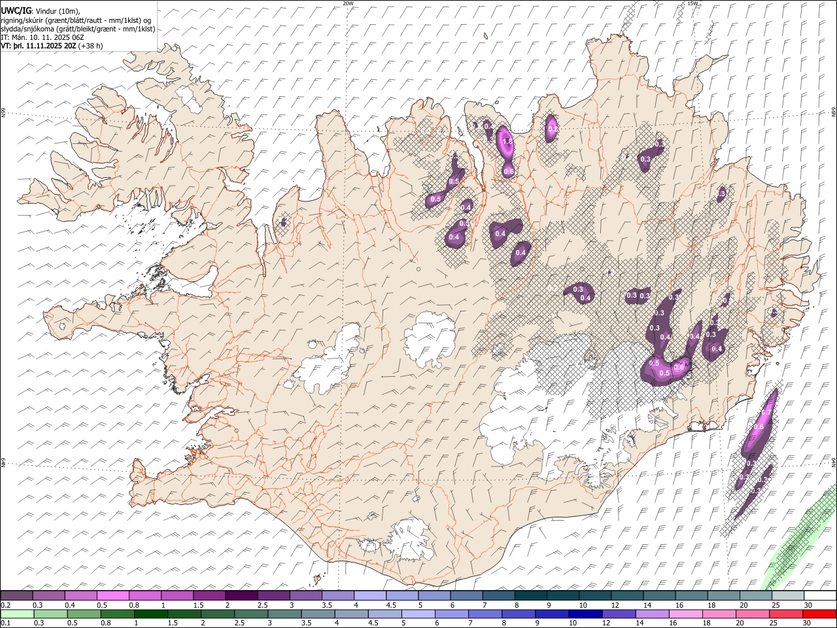Select the darkest green 1 swatch in lower legend row
Screen dimensions: 837x628
pyautogui.click(x=151, y=614)
